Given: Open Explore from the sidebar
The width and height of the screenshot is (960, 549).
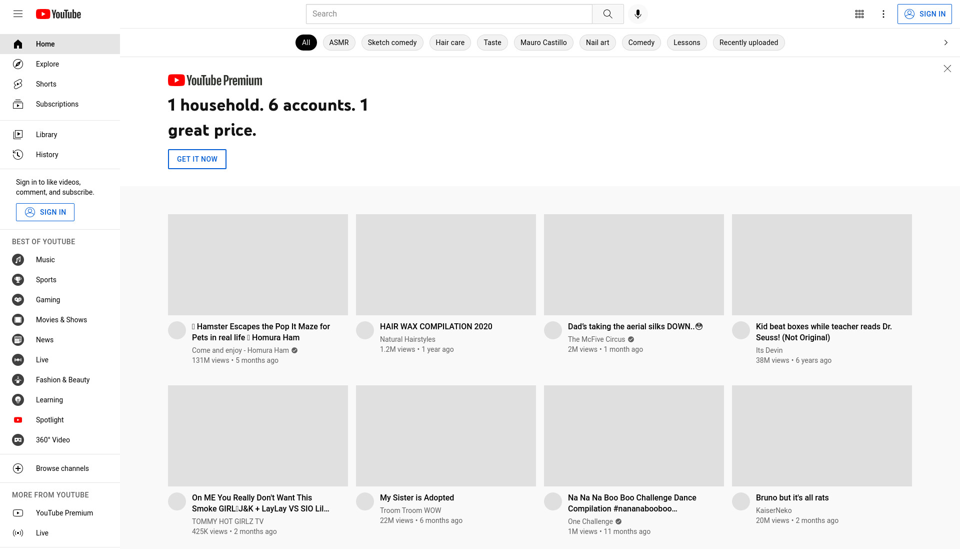Looking at the screenshot, I should click(x=60, y=64).
